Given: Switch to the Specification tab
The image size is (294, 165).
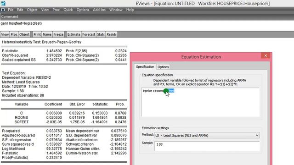Looking at the screenshot, I should [145, 67].
